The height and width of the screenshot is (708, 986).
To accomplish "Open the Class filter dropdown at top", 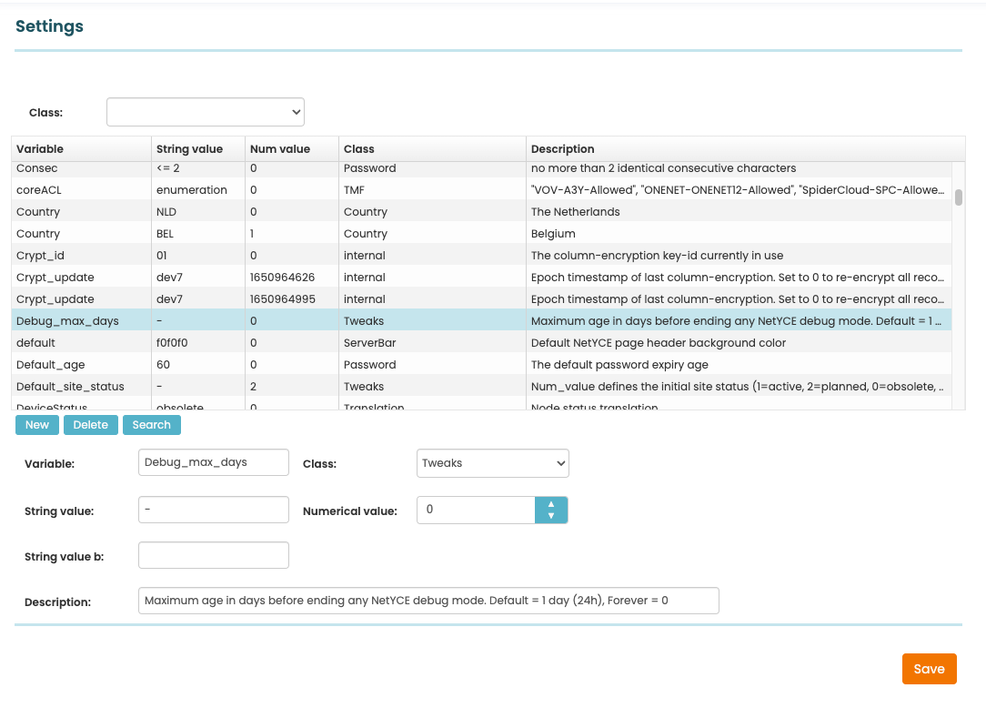I will click(206, 112).
